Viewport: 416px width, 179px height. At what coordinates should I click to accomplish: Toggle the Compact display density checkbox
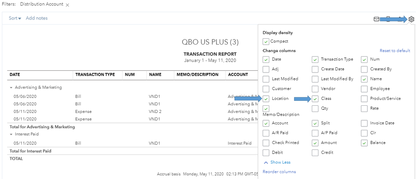(266, 42)
